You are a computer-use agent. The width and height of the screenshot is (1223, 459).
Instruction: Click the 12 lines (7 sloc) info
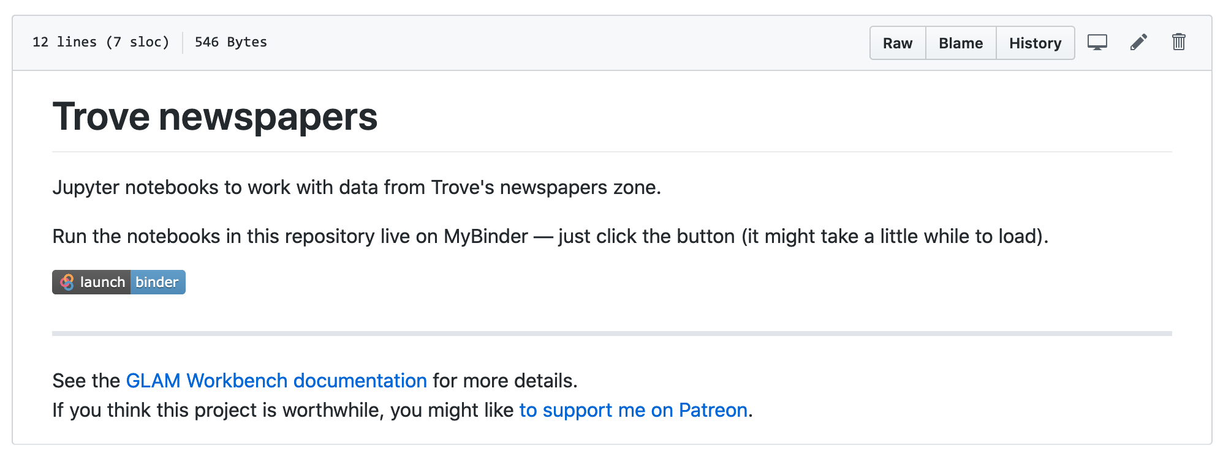click(x=100, y=42)
